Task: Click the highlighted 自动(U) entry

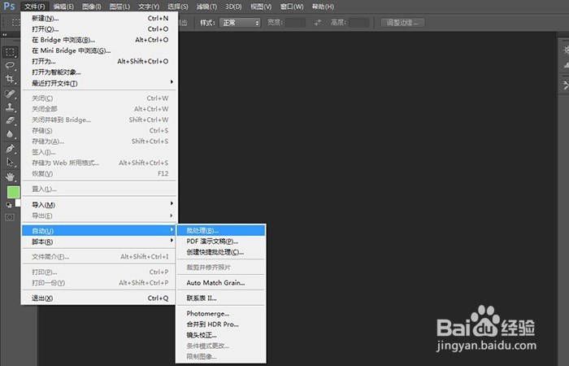Action: (x=99, y=230)
